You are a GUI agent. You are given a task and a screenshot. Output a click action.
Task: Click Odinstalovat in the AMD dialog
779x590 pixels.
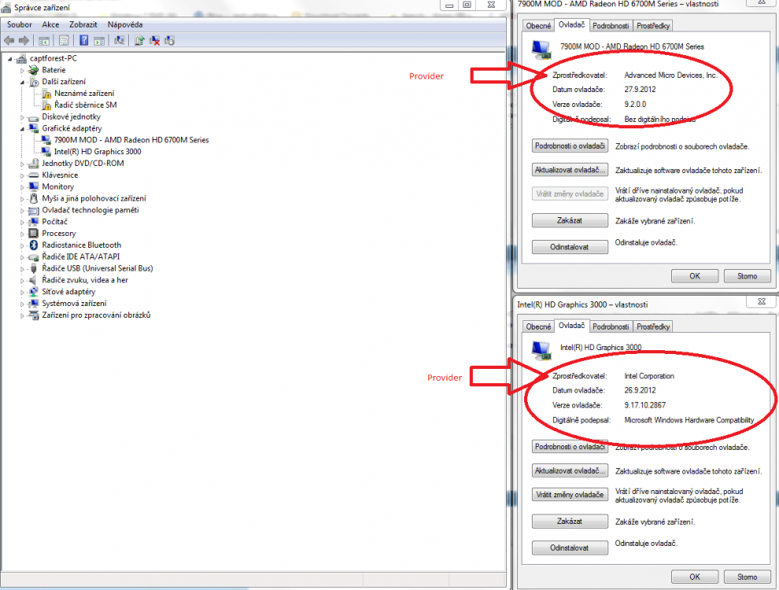click(570, 247)
